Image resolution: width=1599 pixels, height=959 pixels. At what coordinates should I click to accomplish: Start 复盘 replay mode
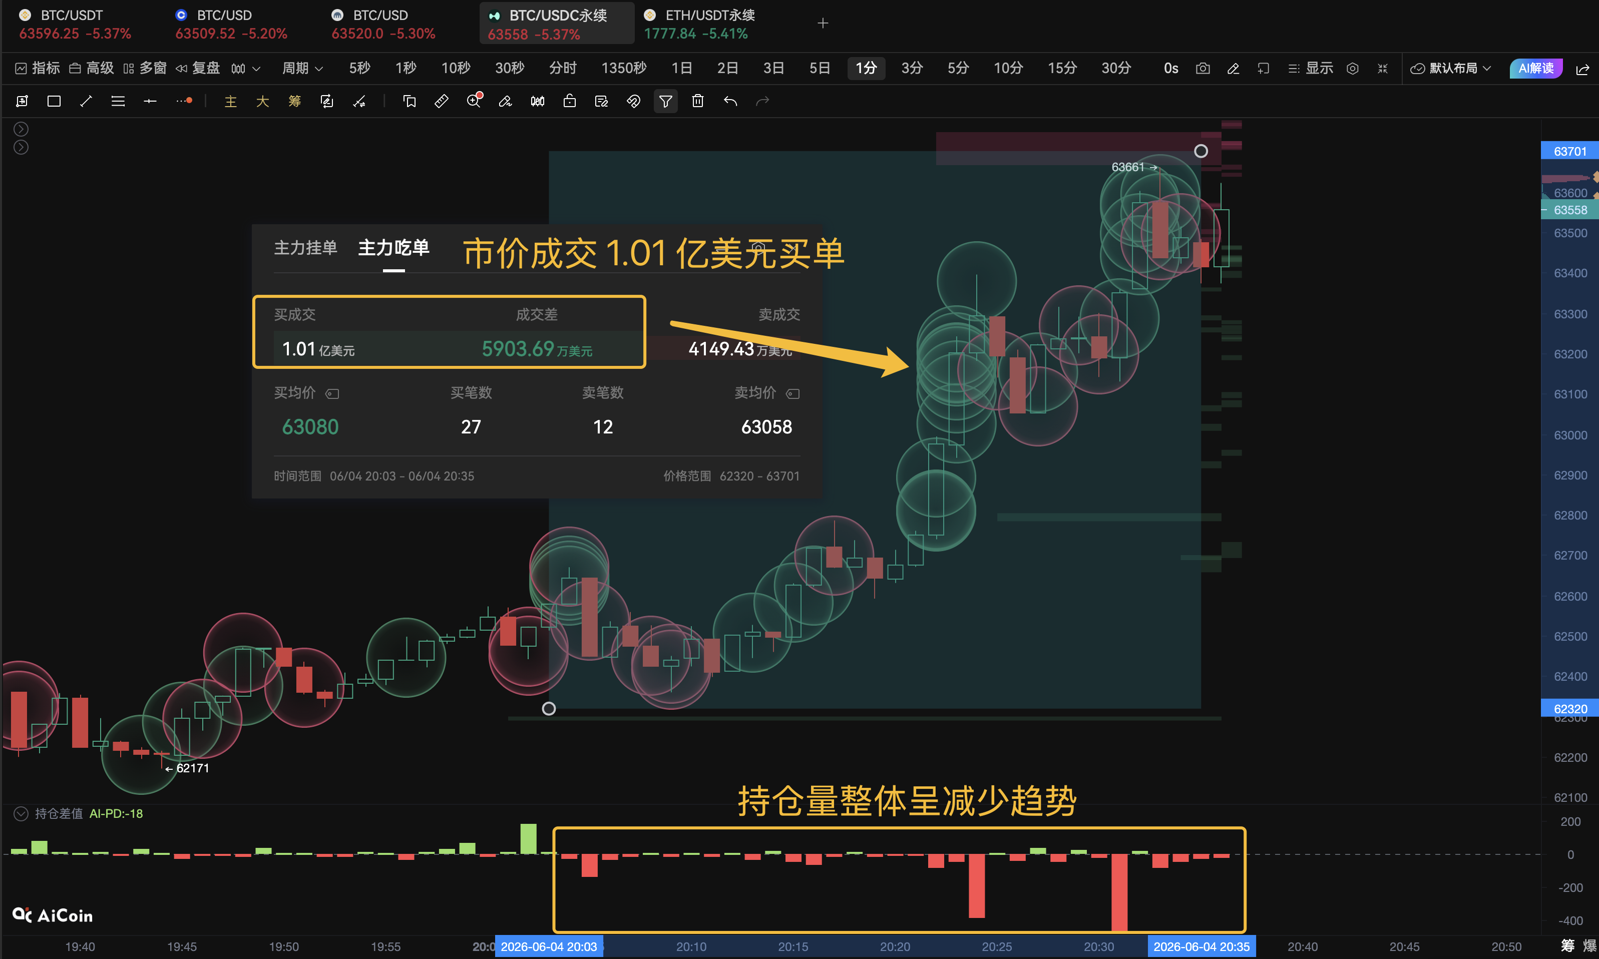[x=198, y=69]
